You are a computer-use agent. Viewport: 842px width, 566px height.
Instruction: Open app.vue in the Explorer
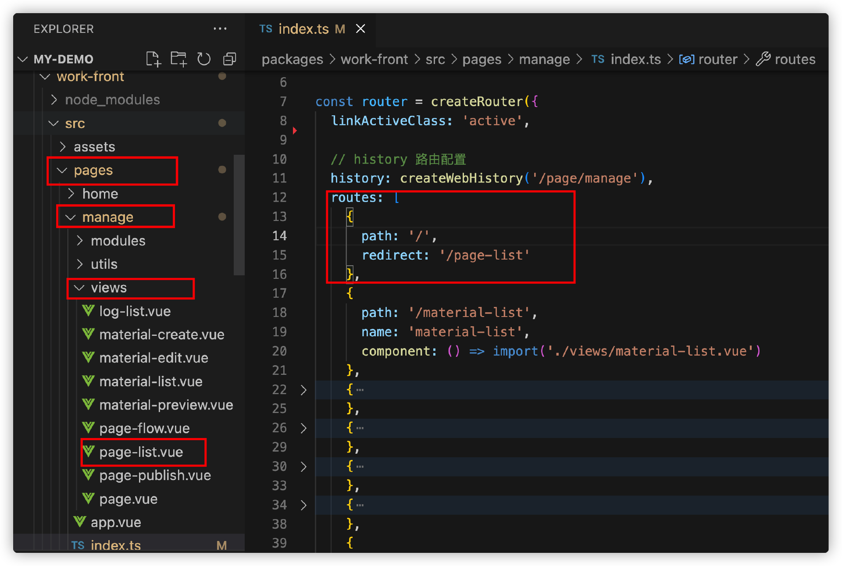coord(115,522)
